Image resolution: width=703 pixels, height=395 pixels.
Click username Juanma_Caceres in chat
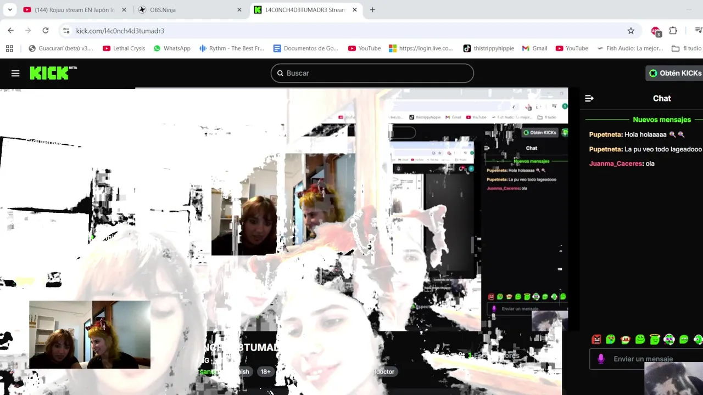point(615,163)
